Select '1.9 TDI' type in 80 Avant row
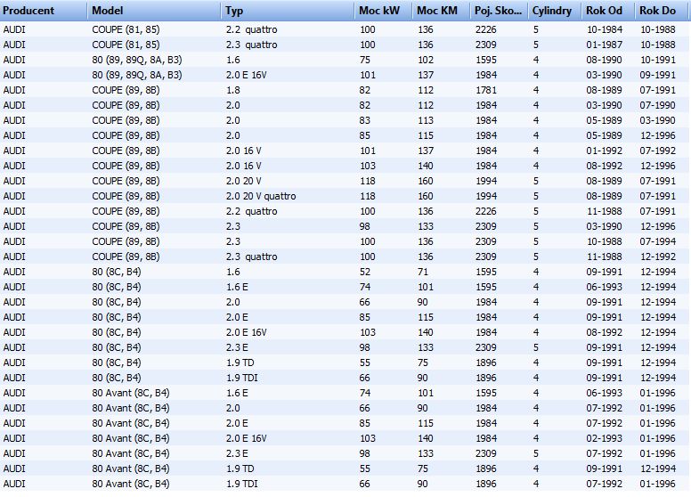This screenshot has width=691, height=497. tap(242, 484)
